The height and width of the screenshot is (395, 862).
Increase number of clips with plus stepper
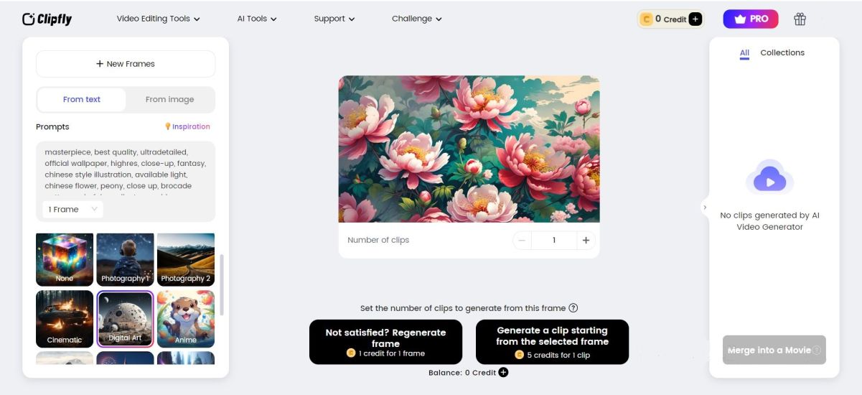(x=586, y=240)
